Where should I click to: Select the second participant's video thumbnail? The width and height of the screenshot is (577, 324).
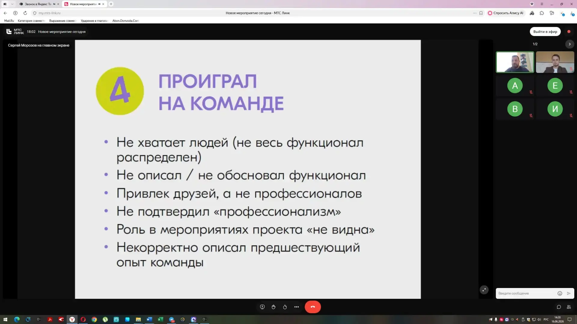[555, 62]
